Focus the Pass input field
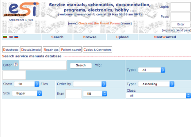This screenshot has height=137, width=191. [x=180, y=17]
